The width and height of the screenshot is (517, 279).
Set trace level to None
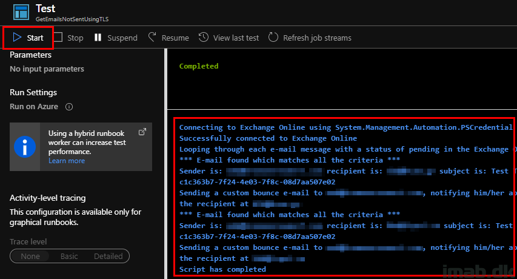(30, 256)
